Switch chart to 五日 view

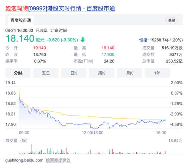click(x=46, y=73)
